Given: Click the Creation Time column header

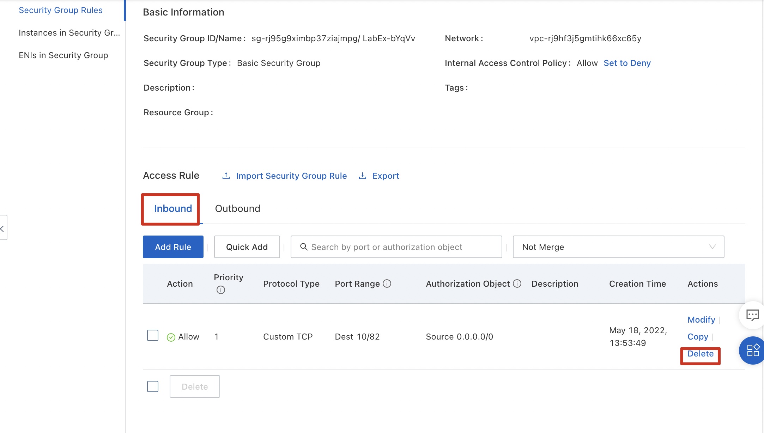Looking at the screenshot, I should pyautogui.click(x=637, y=284).
